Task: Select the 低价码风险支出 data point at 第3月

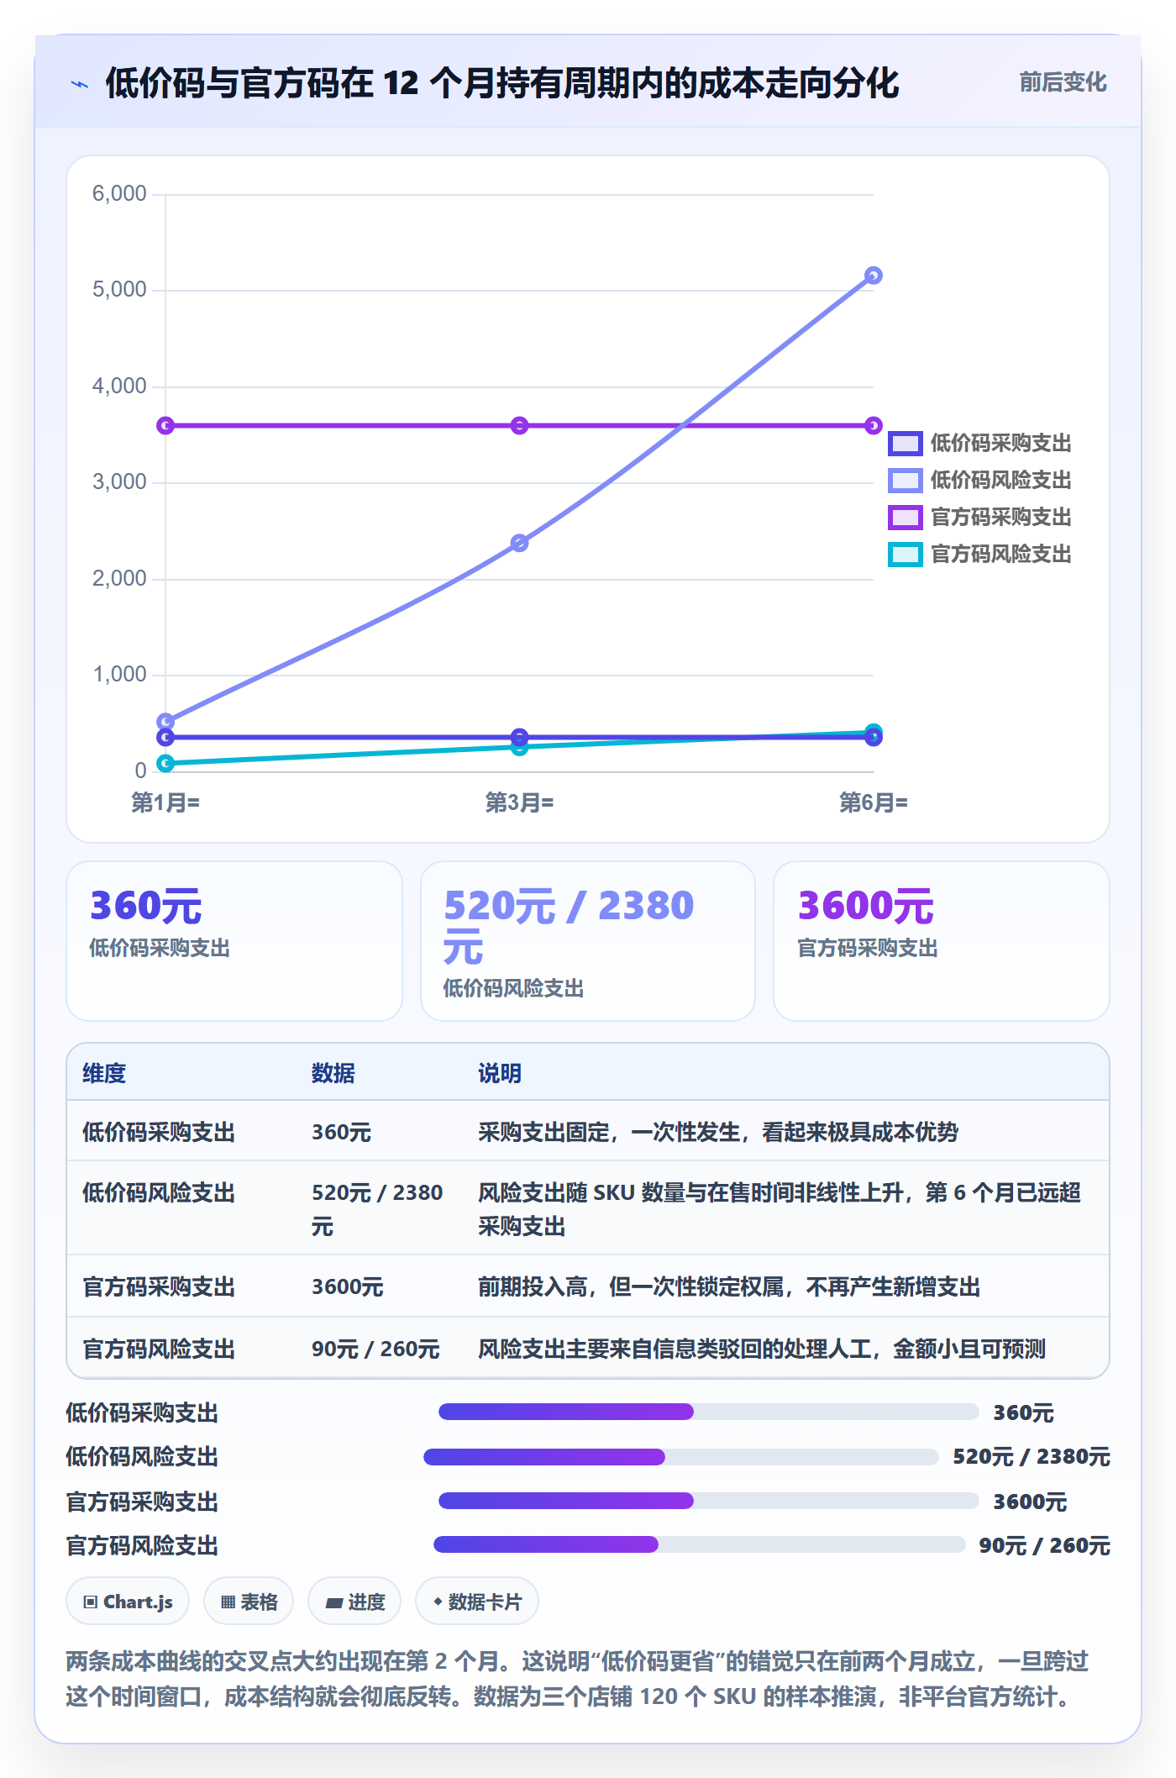Action: (x=519, y=543)
